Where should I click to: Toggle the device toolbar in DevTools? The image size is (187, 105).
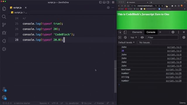[x=125, y=32]
